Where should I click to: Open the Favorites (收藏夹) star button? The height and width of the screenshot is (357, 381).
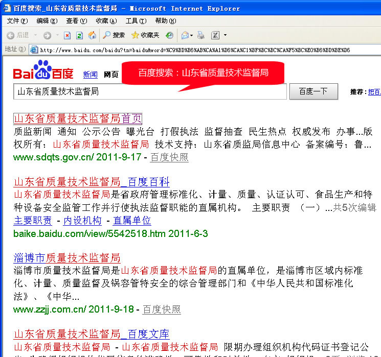[145, 35]
